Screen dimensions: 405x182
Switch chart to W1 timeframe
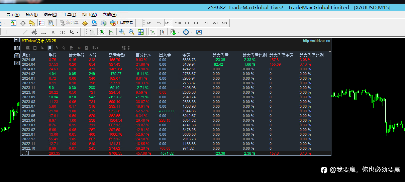click(x=215, y=23)
